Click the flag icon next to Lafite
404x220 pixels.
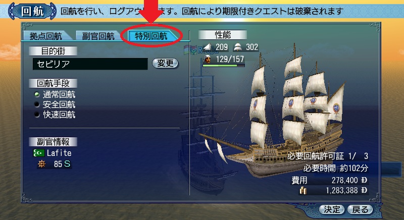[x=39, y=153]
